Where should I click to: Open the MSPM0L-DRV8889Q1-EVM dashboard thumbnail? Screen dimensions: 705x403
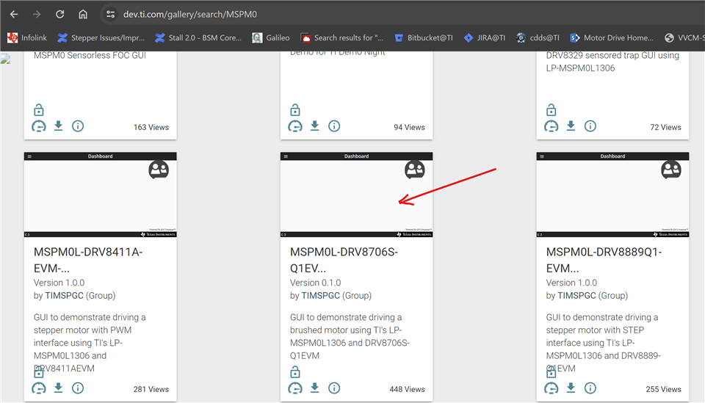[x=612, y=195]
